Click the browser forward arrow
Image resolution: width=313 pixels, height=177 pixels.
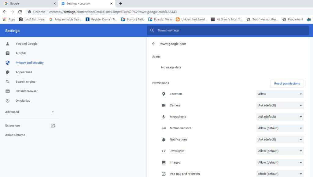(12, 12)
